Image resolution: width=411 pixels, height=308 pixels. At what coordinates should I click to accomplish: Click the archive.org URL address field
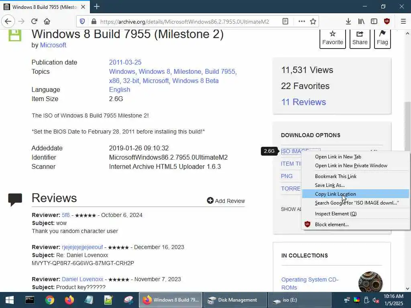185,22
